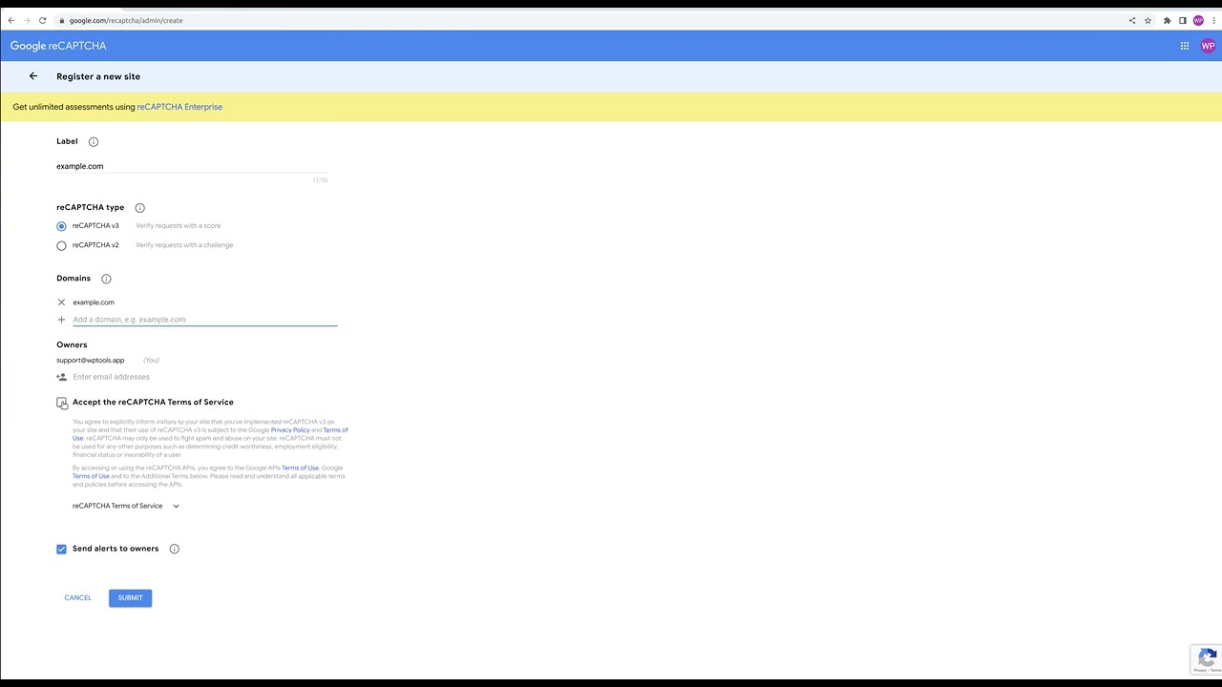Image resolution: width=1222 pixels, height=687 pixels.
Task: Open Google APIs Terms of Use link
Action: (x=300, y=468)
